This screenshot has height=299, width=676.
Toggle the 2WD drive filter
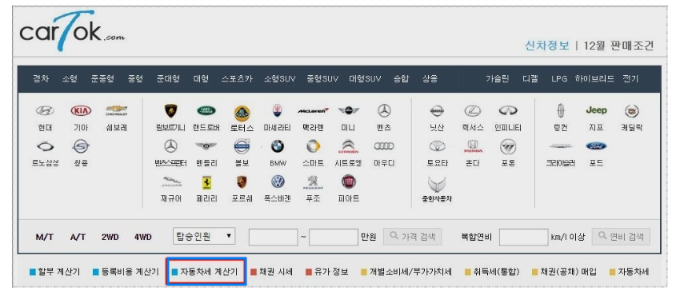(110, 237)
